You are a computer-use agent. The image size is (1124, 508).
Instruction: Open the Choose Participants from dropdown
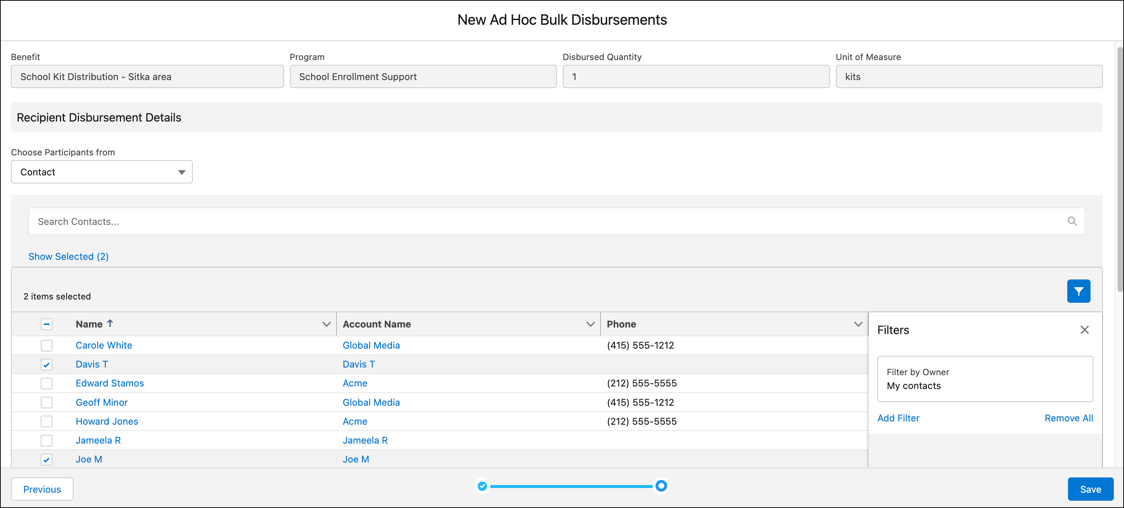(x=101, y=172)
